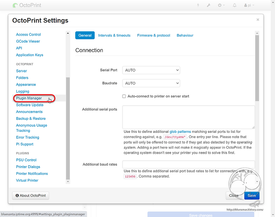This screenshot has width=275, height=217.
Task: Click the settings sidebar scrollbar thumb
Action: tap(68, 128)
